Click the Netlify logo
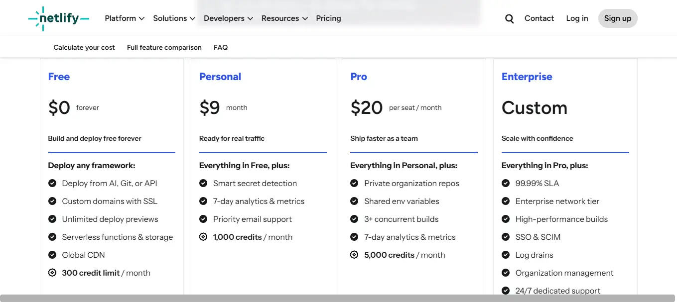This screenshot has width=677, height=302. pyautogui.click(x=59, y=19)
